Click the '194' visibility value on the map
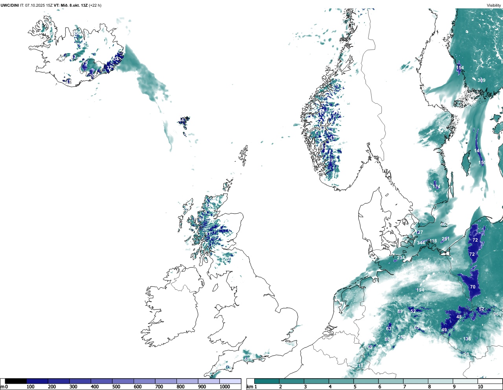 click(420, 290)
